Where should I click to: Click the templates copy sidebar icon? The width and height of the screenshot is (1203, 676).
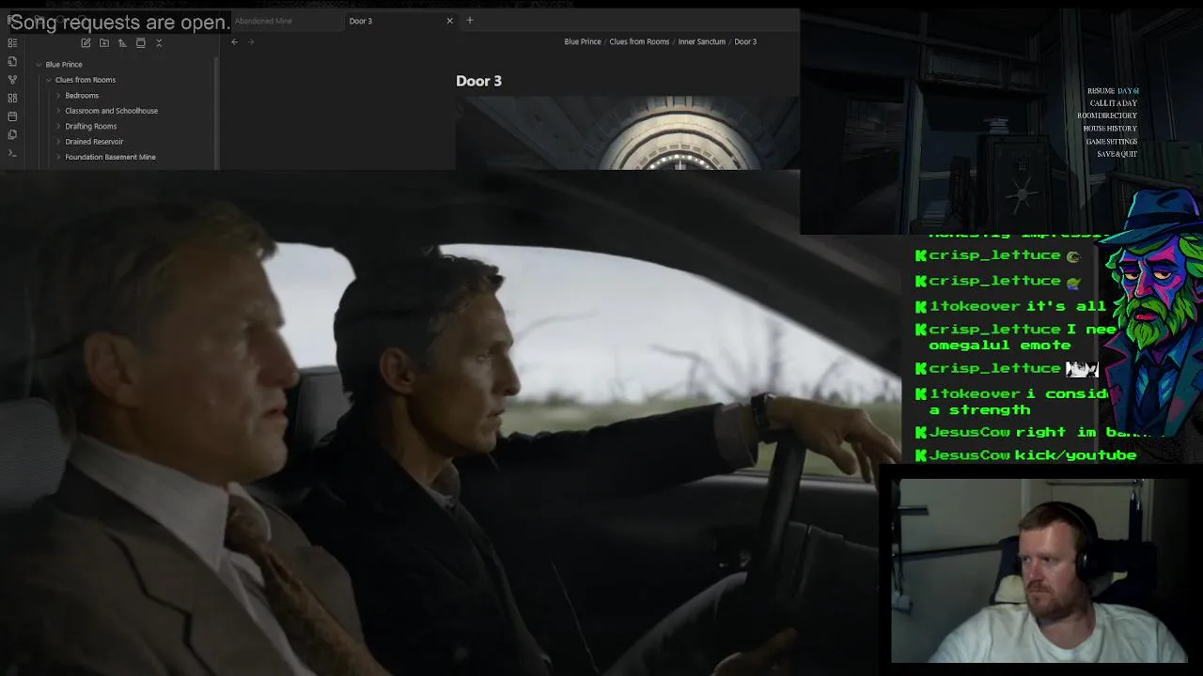click(12, 134)
